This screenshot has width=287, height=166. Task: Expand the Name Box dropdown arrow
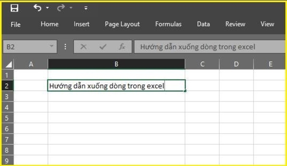[52, 46]
